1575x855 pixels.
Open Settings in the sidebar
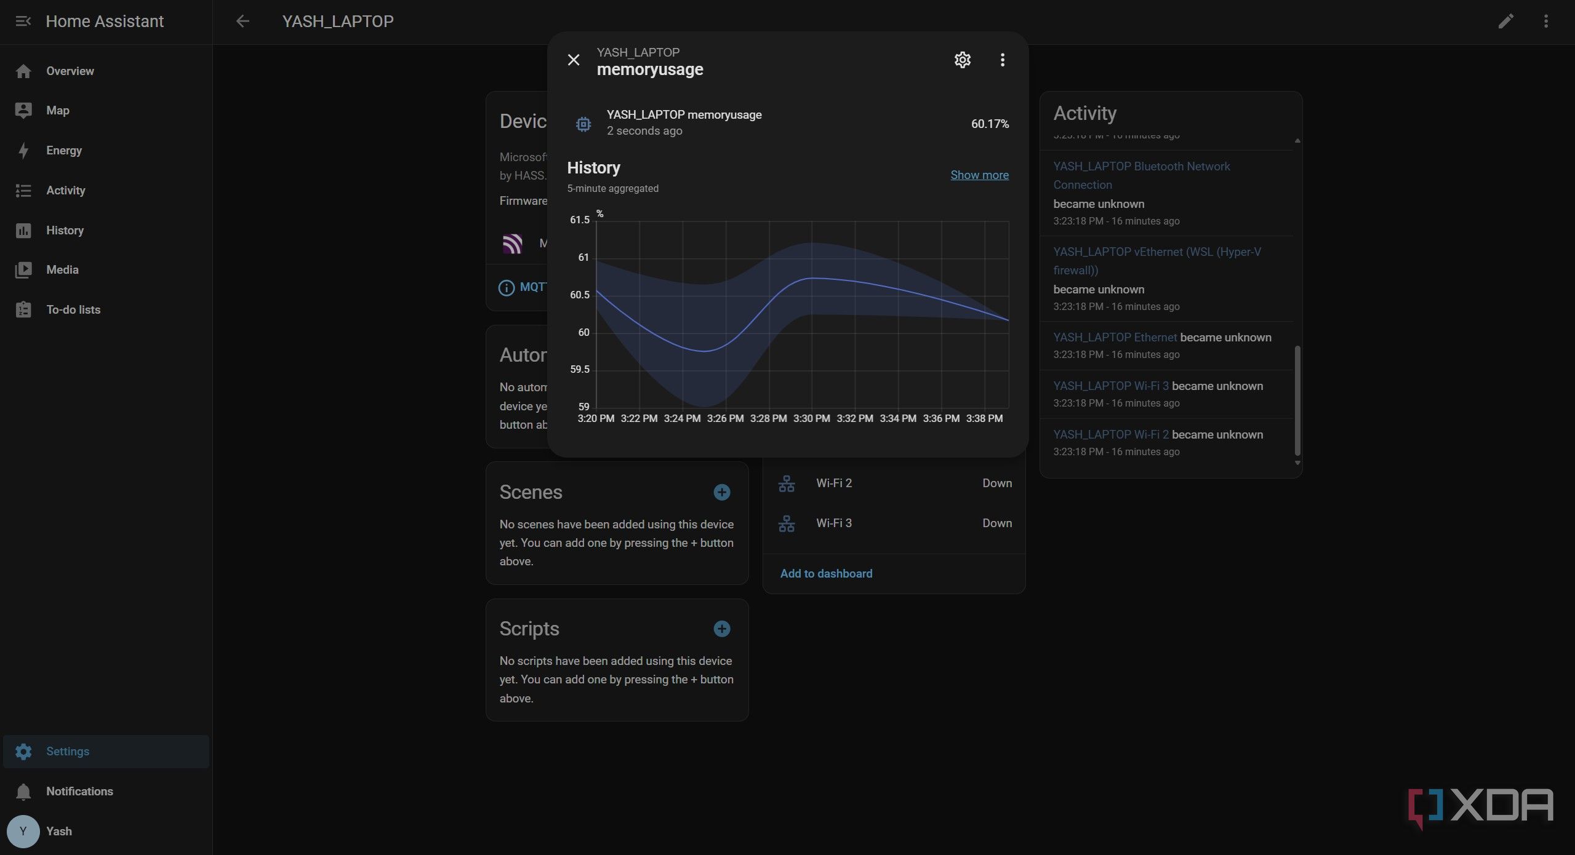(x=106, y=752)
